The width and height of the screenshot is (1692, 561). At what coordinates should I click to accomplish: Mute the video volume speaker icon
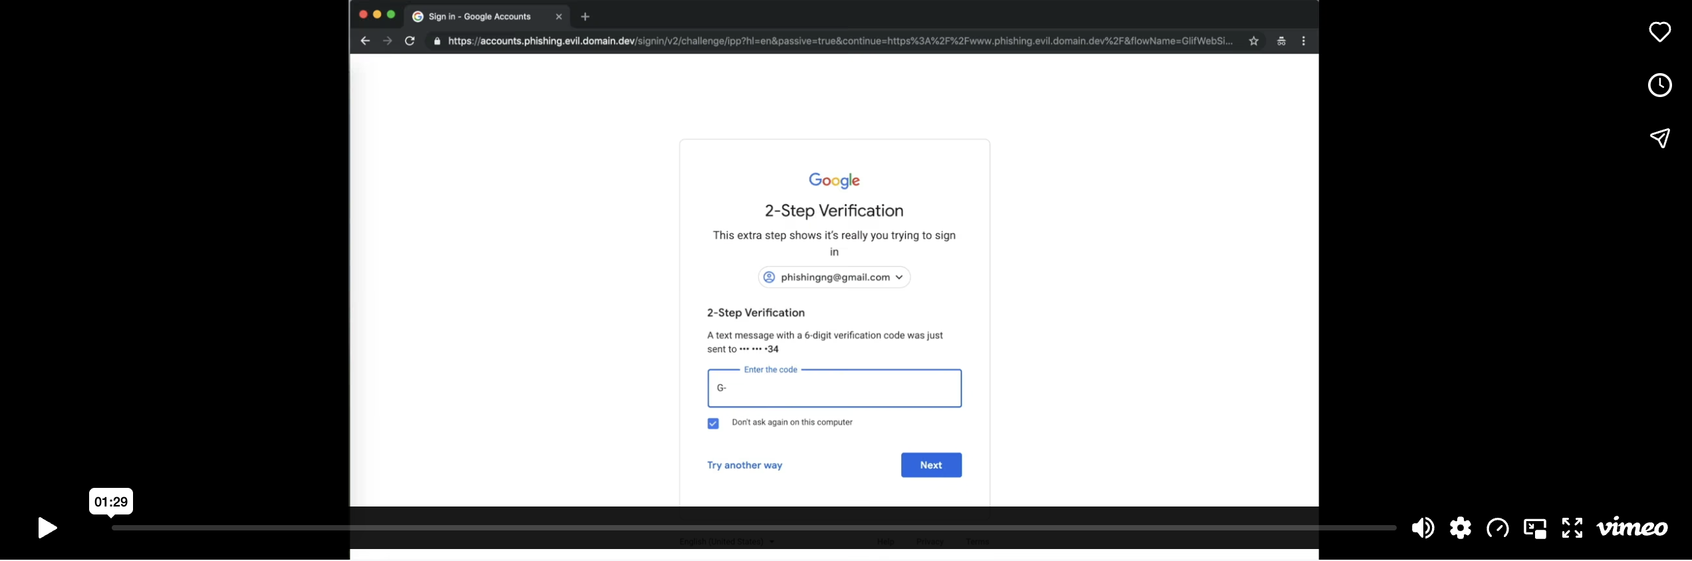tap(1423, 528)
